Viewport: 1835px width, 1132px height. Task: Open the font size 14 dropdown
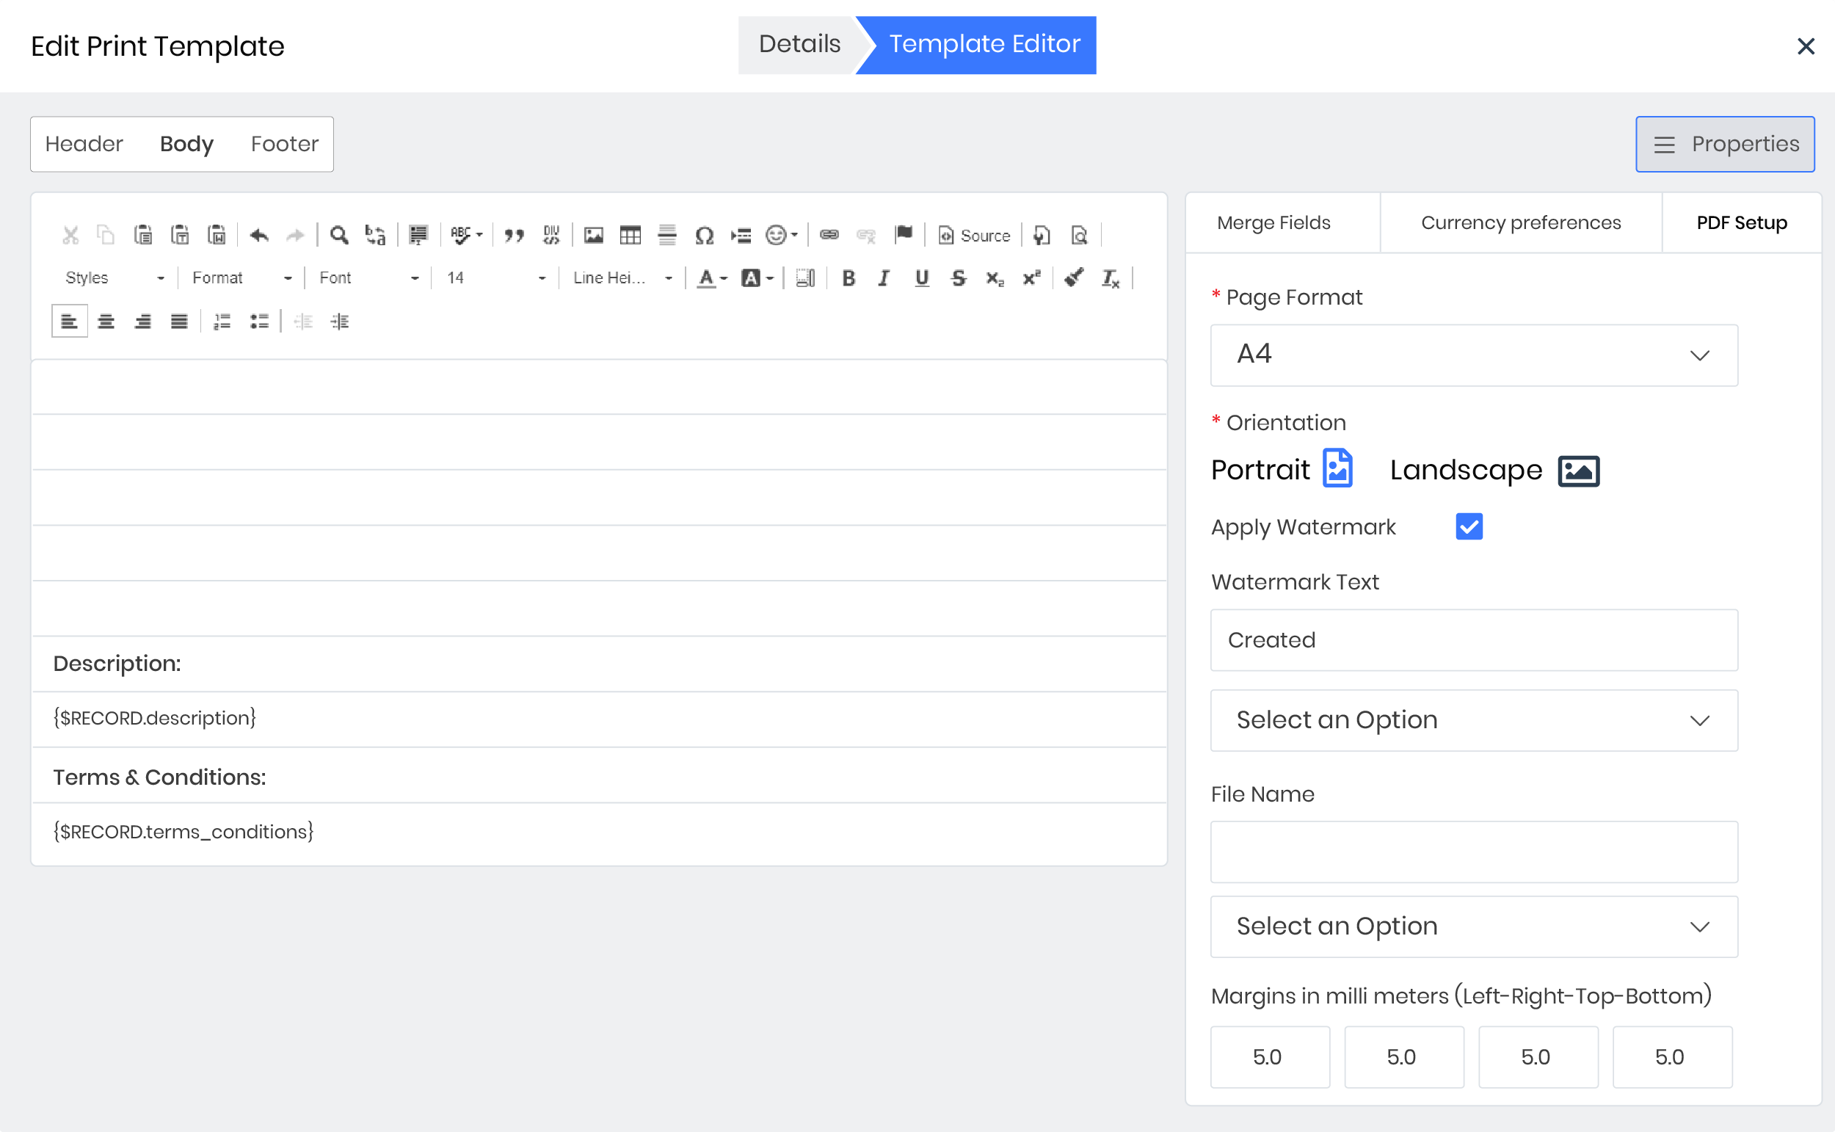(x=495, y=278)
